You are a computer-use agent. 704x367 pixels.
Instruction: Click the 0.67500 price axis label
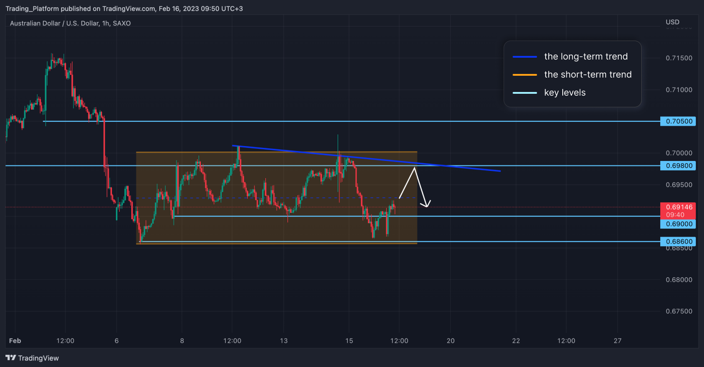click(679, 312)
